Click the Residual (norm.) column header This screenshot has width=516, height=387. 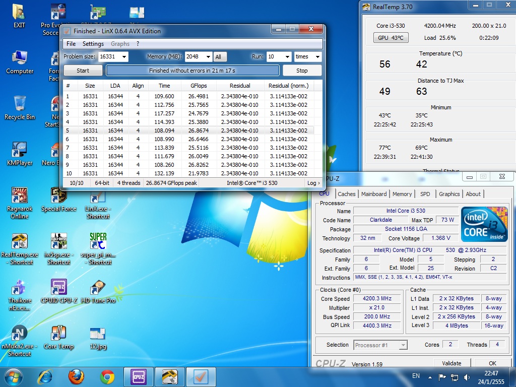(x=289, y=86)
